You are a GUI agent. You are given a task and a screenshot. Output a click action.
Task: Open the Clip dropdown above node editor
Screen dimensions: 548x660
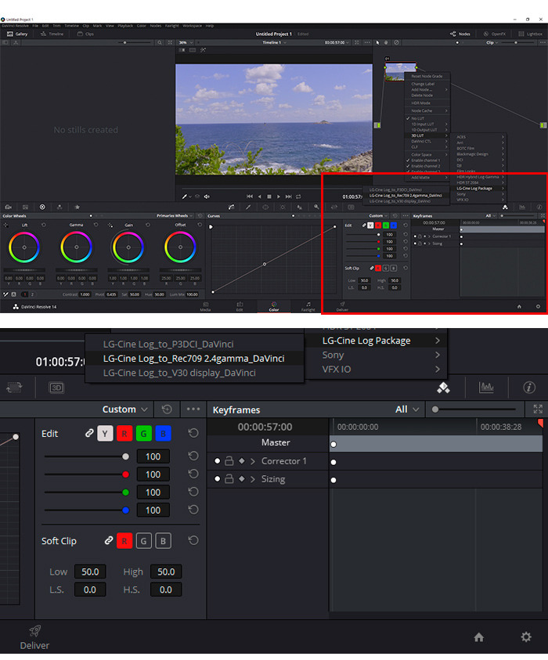492,42
